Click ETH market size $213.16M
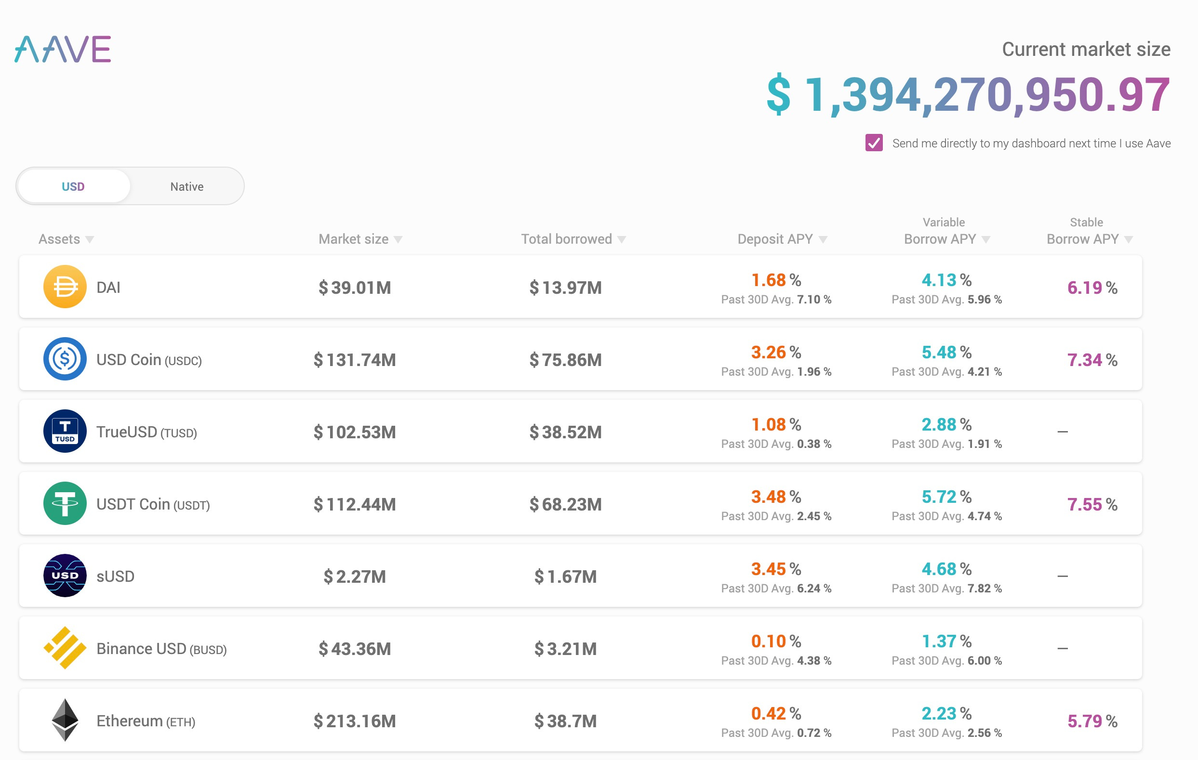This screenshot has width=1198, height=760. click(355, 721)
